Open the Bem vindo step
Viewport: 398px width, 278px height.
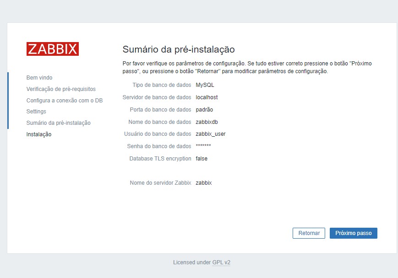(x=40, y=77)
